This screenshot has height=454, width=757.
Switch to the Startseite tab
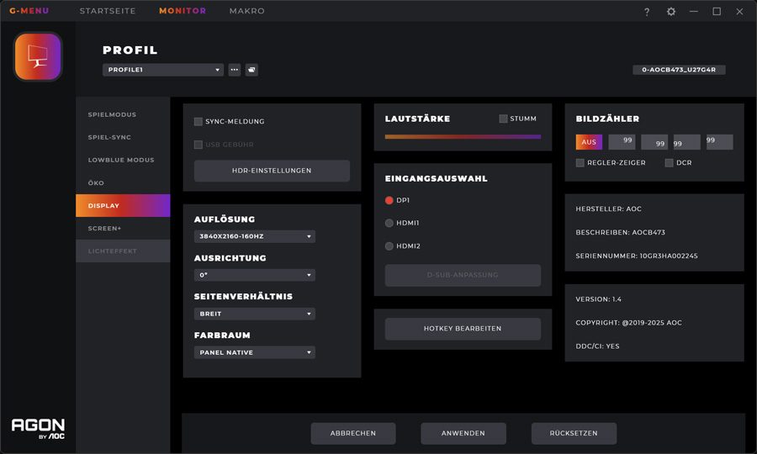click(x=107, y=11)
